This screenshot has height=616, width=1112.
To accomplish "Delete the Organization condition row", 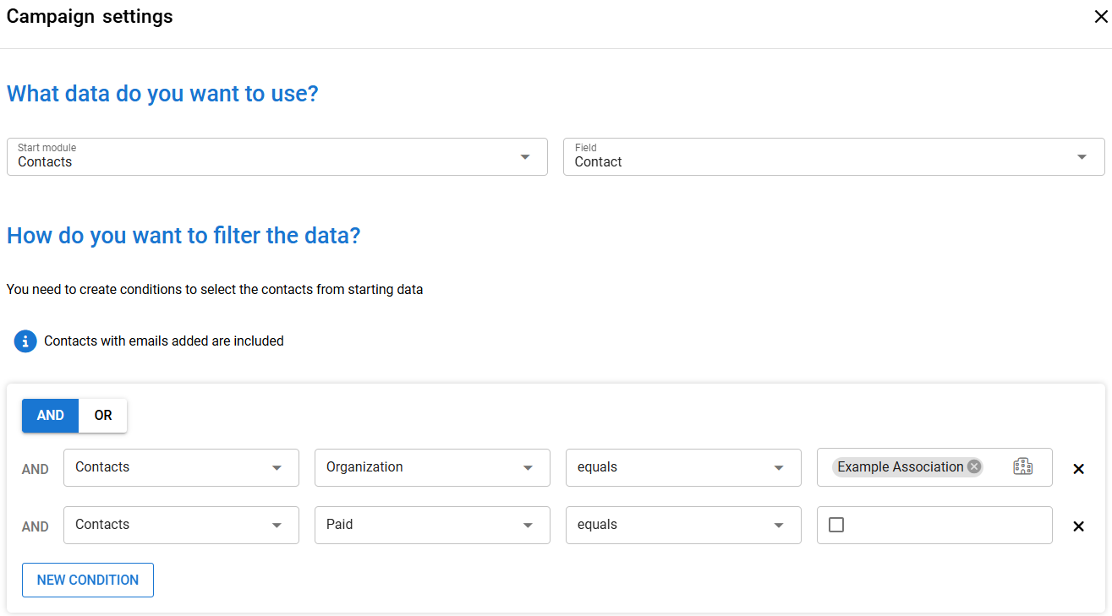I will pyautogui.click(x=1078, y=469).
